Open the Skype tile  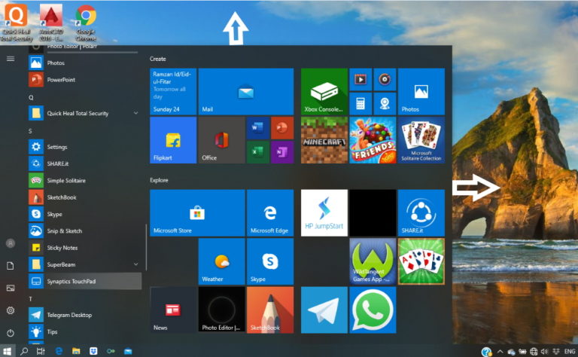point(270,261)
